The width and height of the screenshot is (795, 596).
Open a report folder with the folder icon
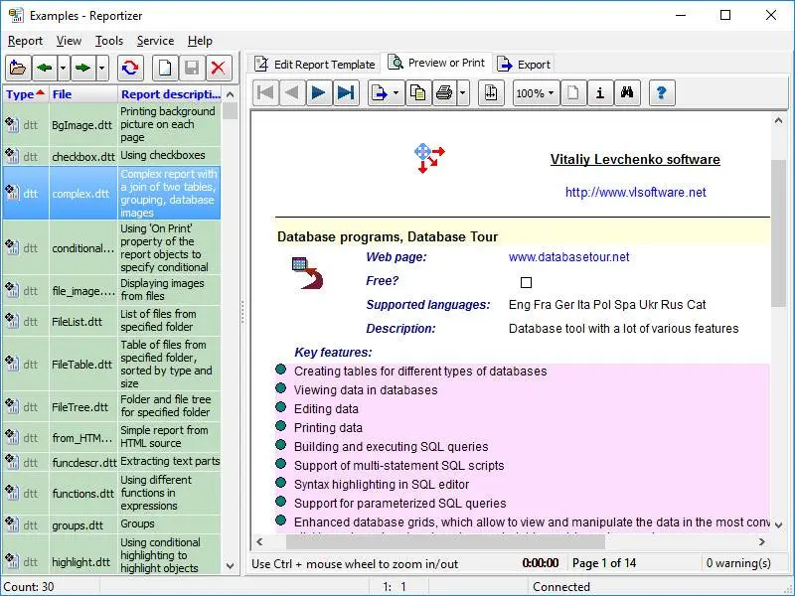(x=18, y=68)
